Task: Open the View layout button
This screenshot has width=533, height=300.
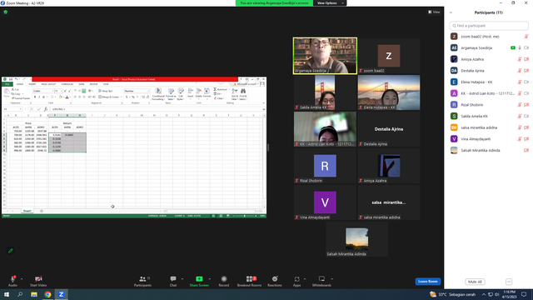Action: (x=434, y=12)
